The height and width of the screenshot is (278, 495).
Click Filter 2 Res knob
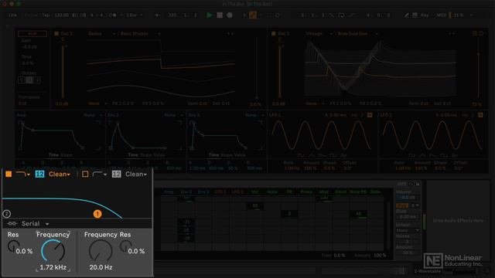click(125, 246)
